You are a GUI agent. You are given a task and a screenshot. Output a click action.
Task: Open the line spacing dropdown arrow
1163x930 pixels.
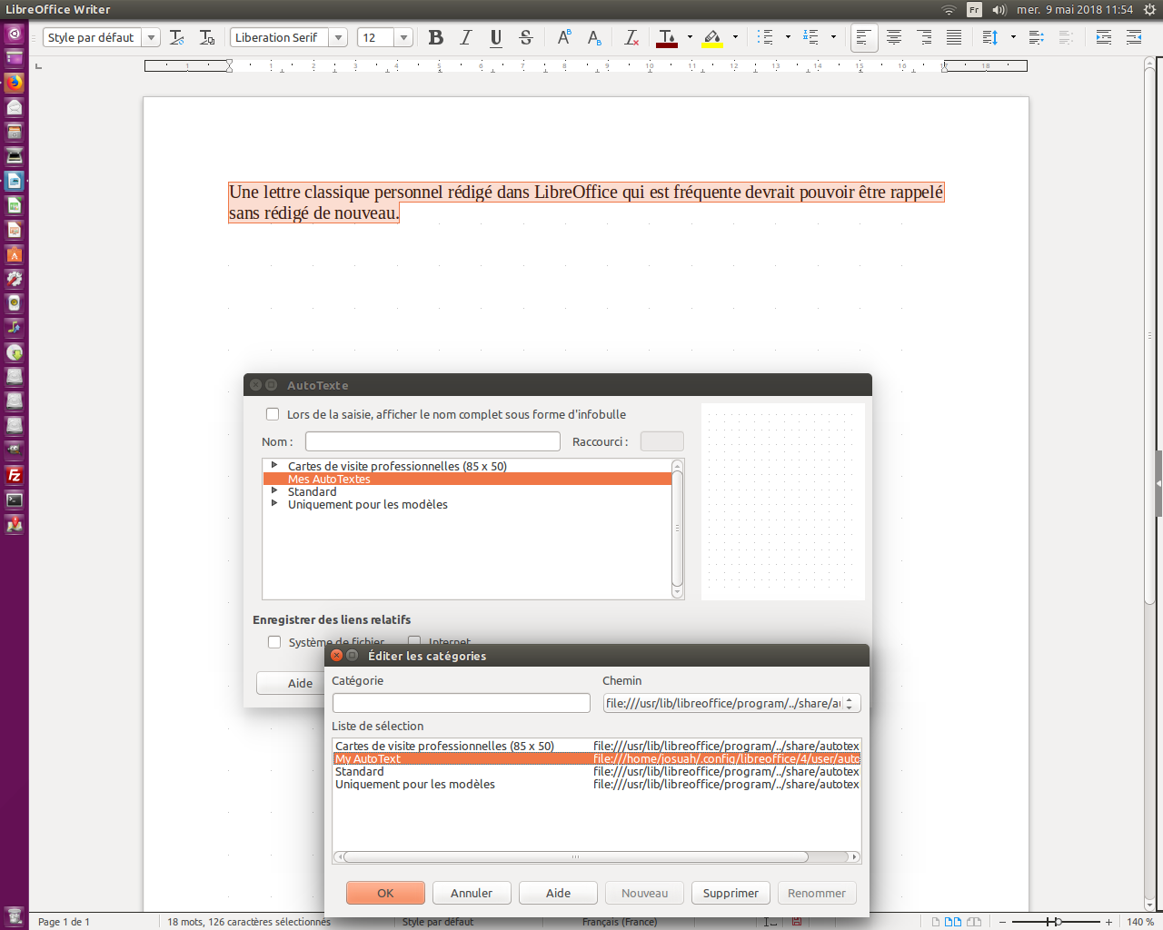(x=1013, y=37)
